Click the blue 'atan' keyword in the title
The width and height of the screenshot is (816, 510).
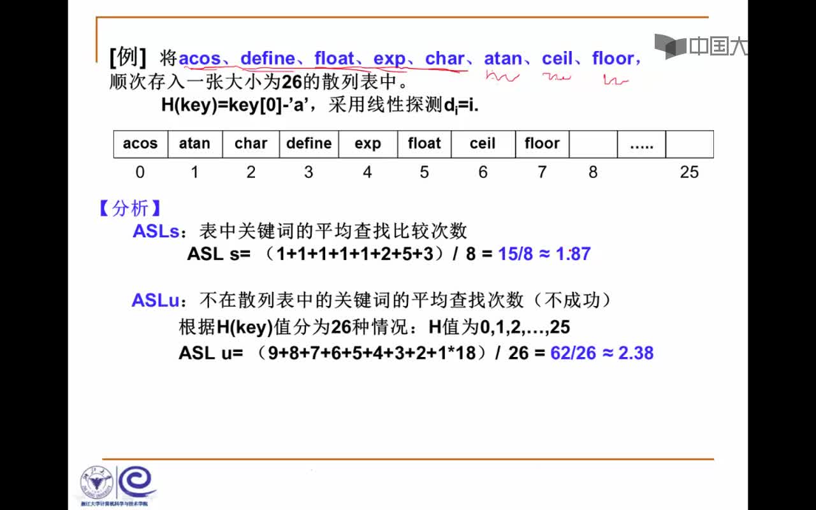pos(503,59)
